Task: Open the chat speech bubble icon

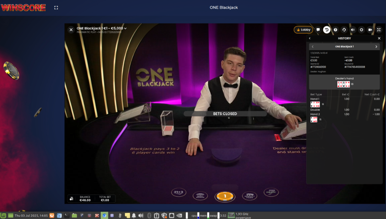Action: 318,30
